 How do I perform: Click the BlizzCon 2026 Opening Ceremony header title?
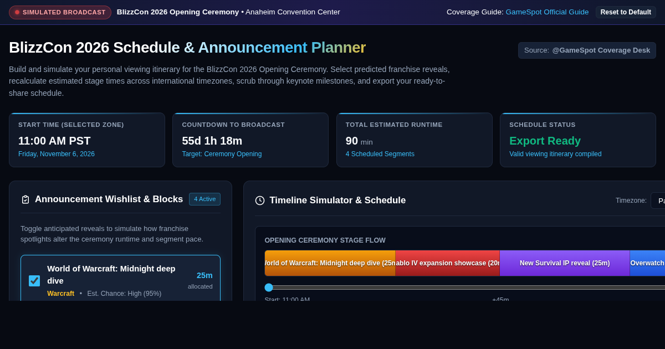pyautogui.click(x=178, y=12)
